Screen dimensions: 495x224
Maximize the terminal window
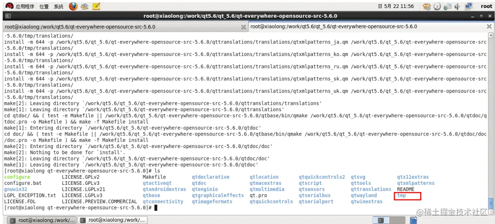click(481, 16)
